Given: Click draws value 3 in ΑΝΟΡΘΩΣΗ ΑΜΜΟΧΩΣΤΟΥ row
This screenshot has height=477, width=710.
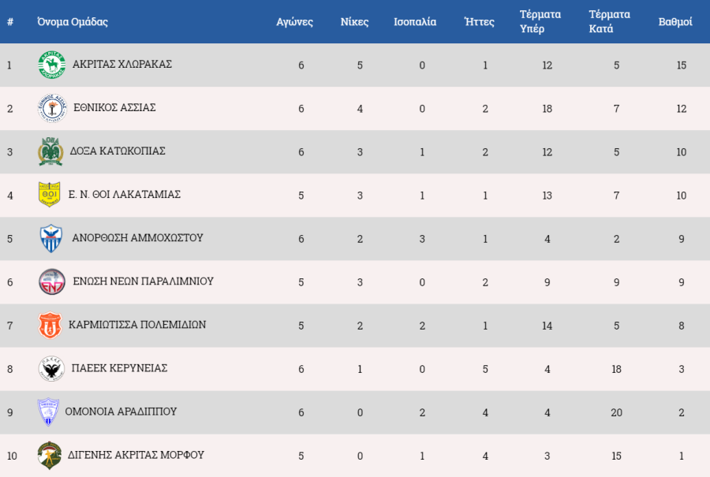Looking at the screenshot, I should point(422,239).
